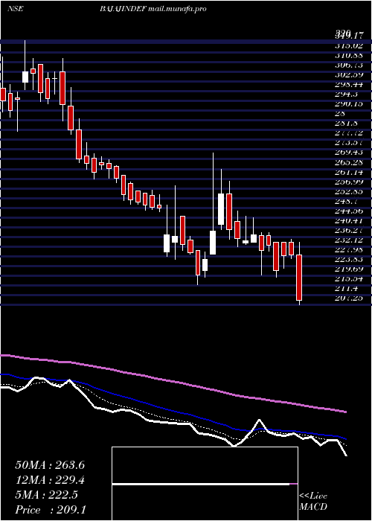Click the 269.43 price axis label
372x521 pixels.
(x=349, y=153)
